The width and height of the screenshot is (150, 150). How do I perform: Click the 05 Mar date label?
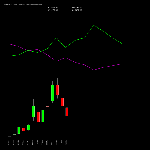click(23, 143)
